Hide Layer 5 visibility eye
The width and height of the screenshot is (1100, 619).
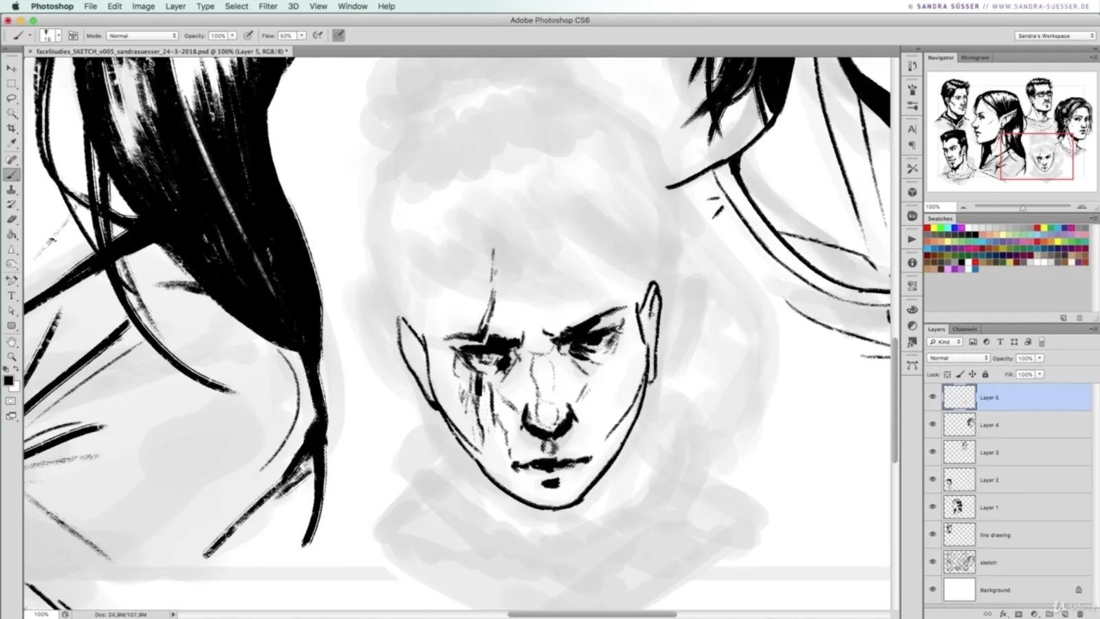[933, 397]
